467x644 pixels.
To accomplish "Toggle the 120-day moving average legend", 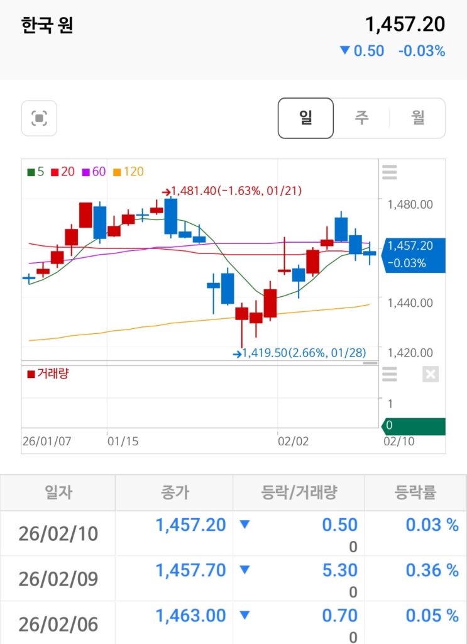I will point(128,171).
